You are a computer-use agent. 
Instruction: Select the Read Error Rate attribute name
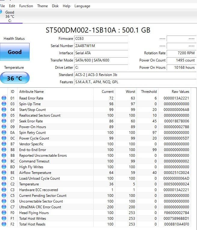point(31,98)
